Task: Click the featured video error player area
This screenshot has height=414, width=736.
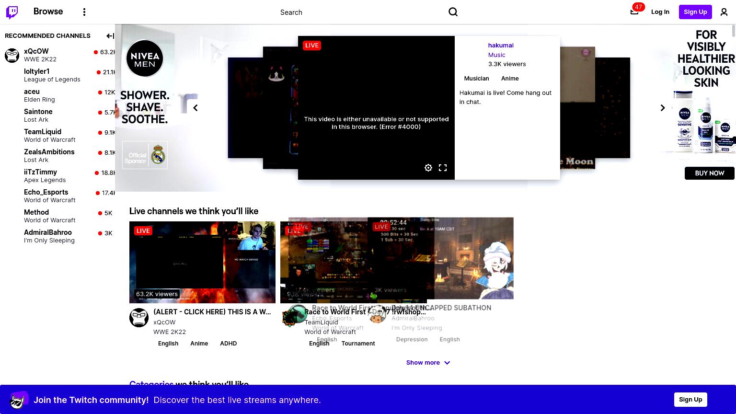Action: 376,108
